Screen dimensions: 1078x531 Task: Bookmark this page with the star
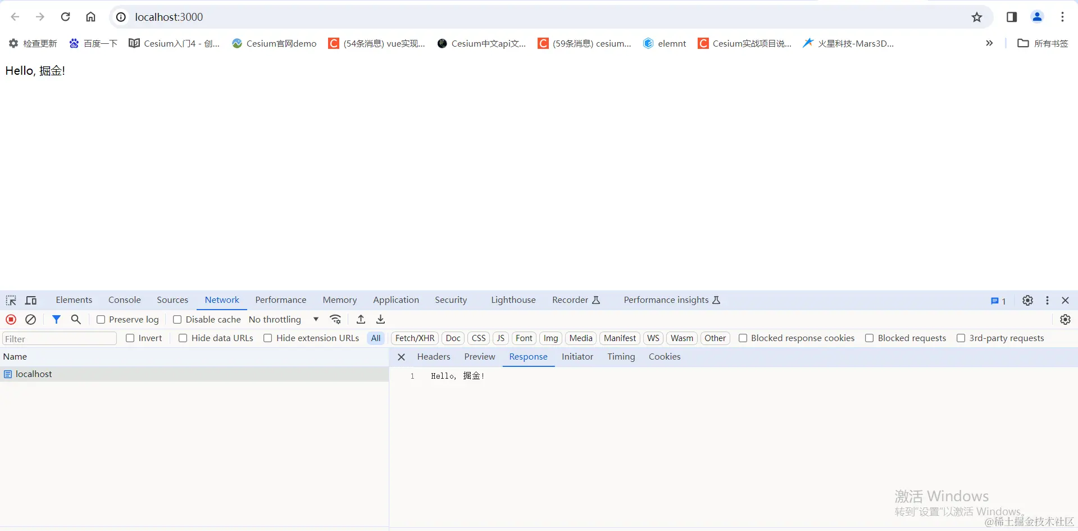(977, 17)
